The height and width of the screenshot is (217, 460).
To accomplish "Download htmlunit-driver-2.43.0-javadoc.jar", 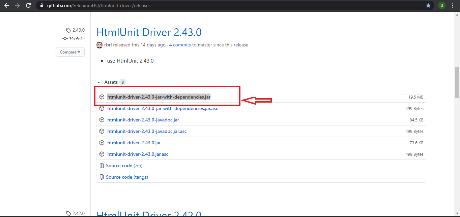I will point(143,120).
